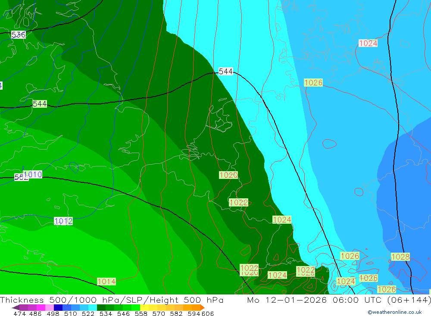431x316 pixels.
Task: Open the weatheronline.co.uk copyright link
Action: [x=395, y=312]
